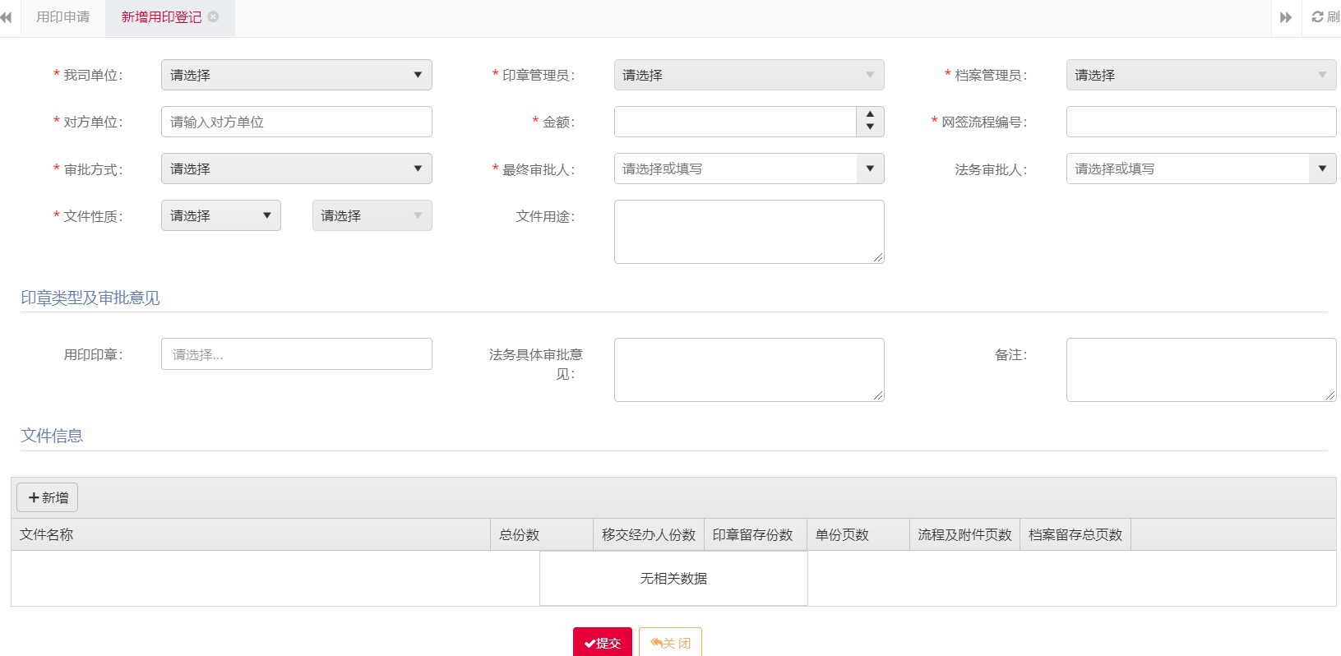Image resolution: width=1341 pixels, height=656 pixels.
Task: Switch to the 用印申请 tab
Action: [62, 17]
